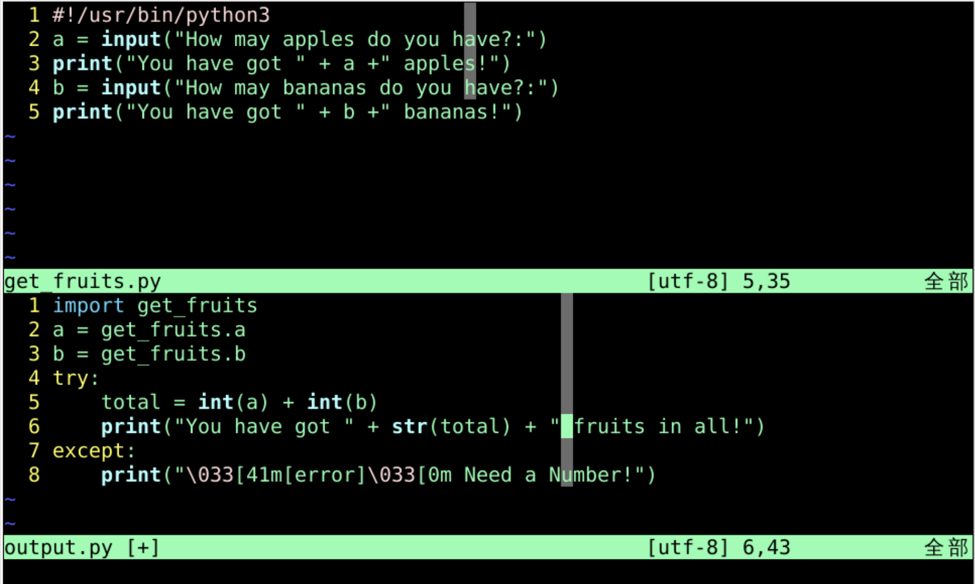Click the try: statement
Viewport: 975px width, 584px height.
point(76,378)
